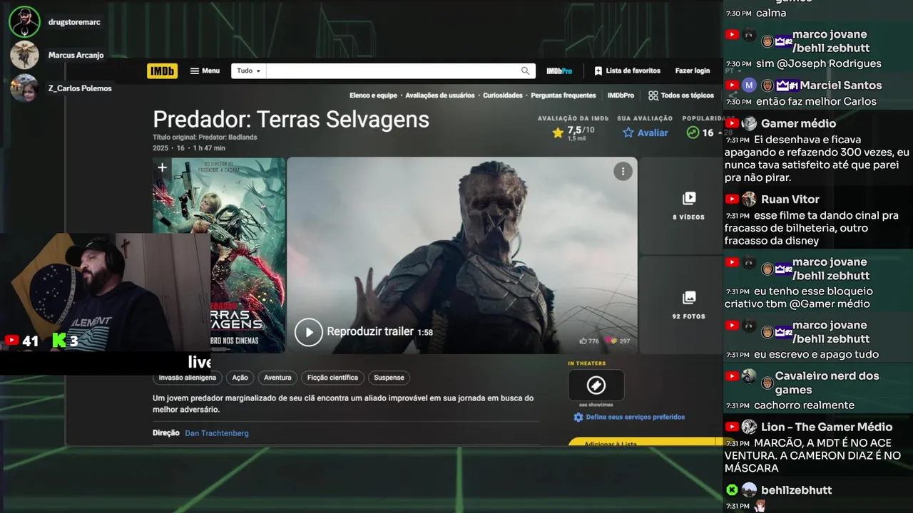The image size is (913, 513).
Task: Open Todos os tópicos grid
Action: [681, 95]
